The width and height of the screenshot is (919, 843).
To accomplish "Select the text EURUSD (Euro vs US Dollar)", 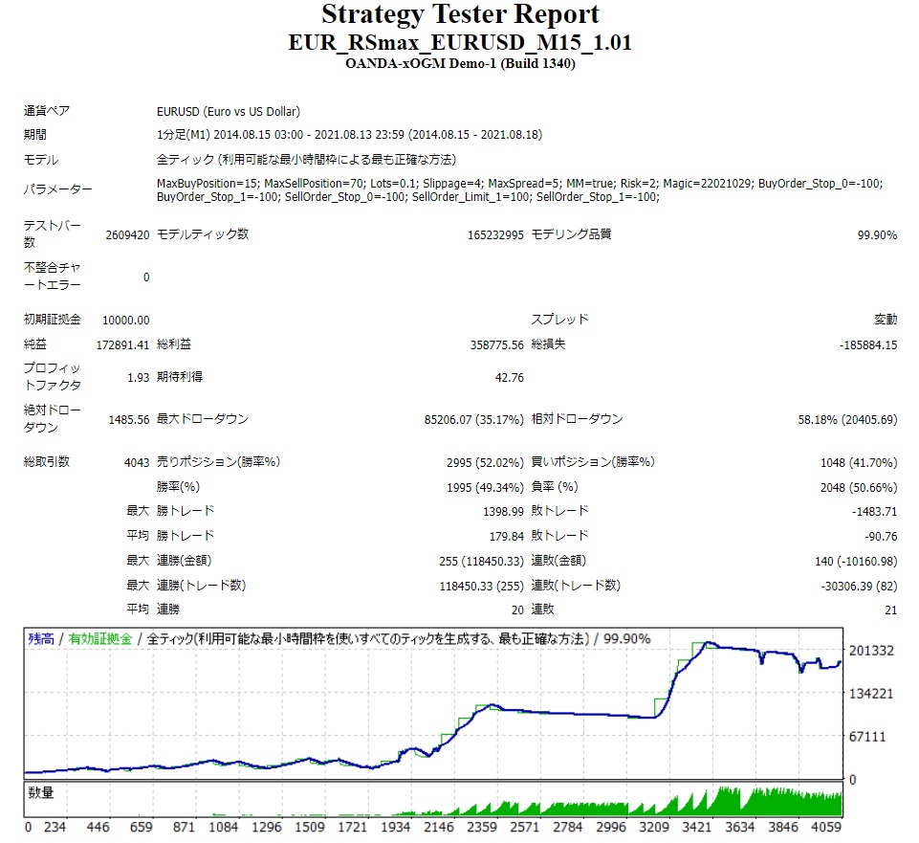I will (228, 111).
